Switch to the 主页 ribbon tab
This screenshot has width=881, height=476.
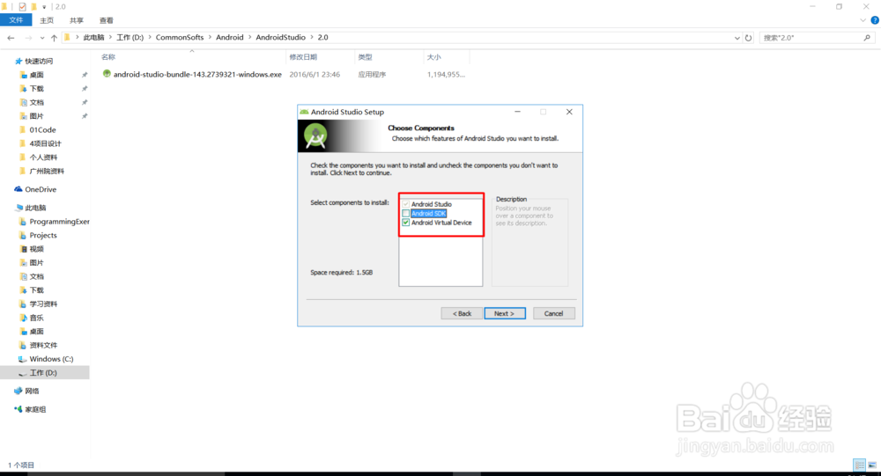point(47,20)
